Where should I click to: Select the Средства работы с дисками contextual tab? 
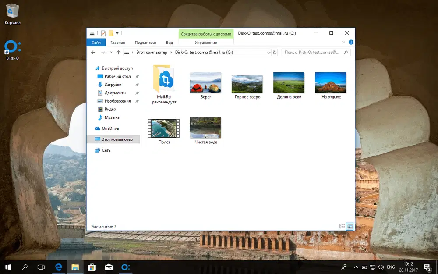tap(206, 34)
